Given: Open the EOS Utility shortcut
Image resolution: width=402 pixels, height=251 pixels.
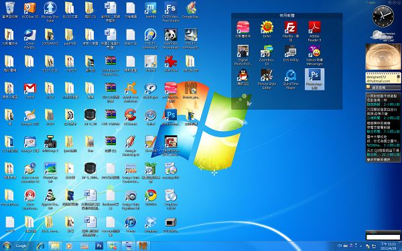Looking at the screenshot, I should (291, 54).
